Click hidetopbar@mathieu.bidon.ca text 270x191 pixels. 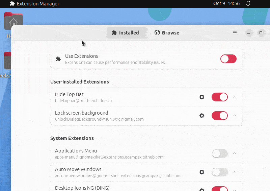[83, 101]
